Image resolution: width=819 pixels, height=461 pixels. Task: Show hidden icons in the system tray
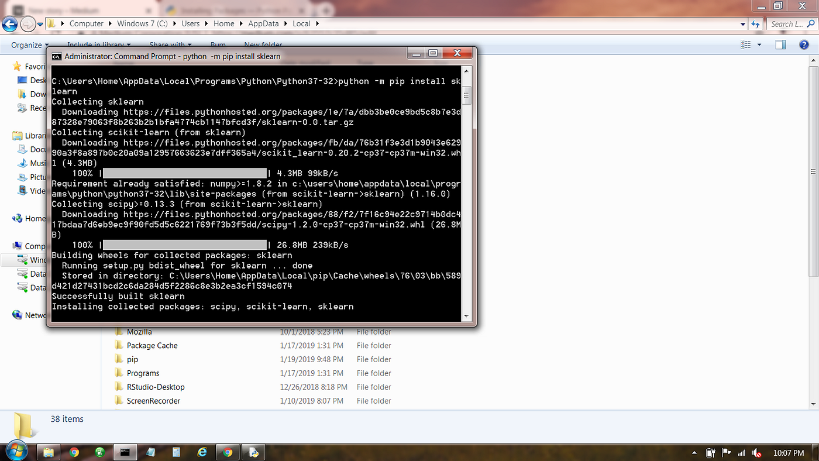coord(694,452)
